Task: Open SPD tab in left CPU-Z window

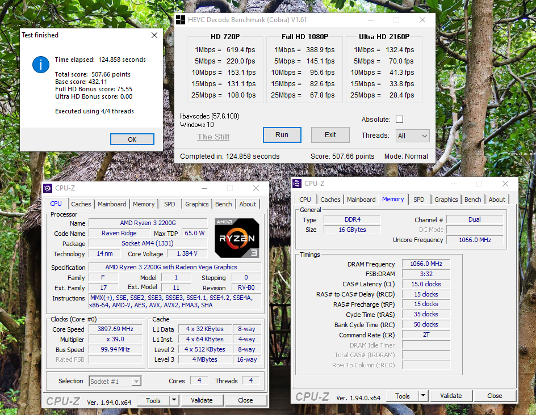Action: point(170,204)
